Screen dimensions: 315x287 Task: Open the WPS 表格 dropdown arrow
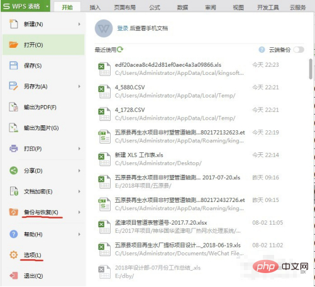tap(47, 6)
